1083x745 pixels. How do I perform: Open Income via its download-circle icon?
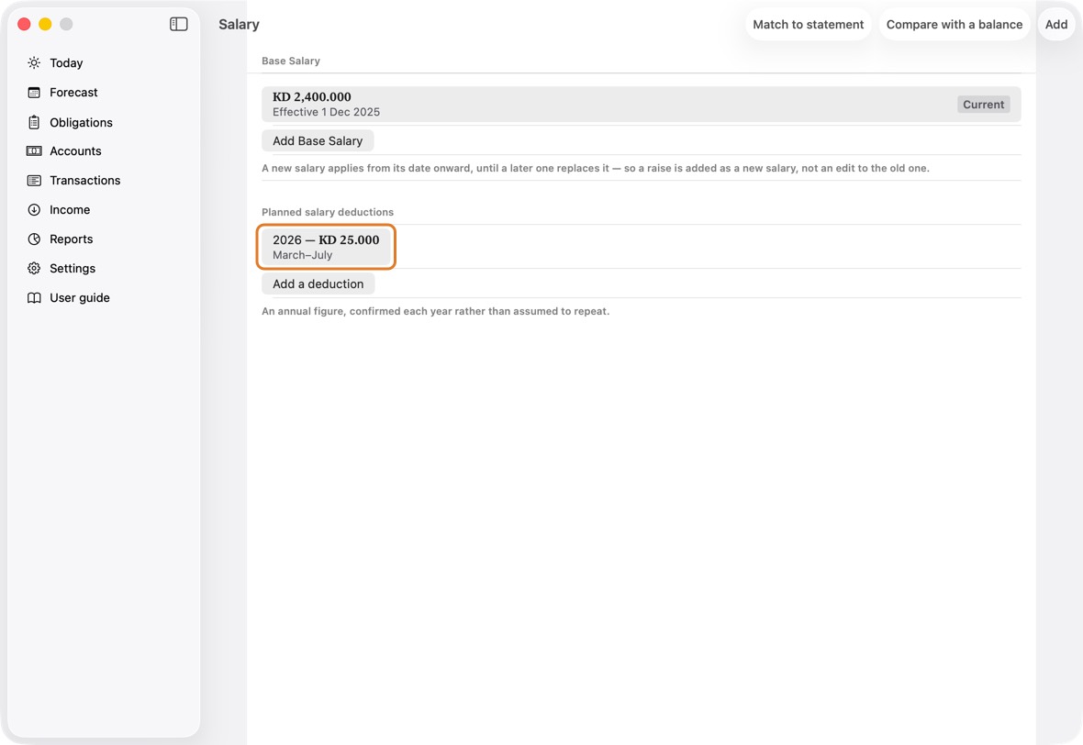point(34,210)
